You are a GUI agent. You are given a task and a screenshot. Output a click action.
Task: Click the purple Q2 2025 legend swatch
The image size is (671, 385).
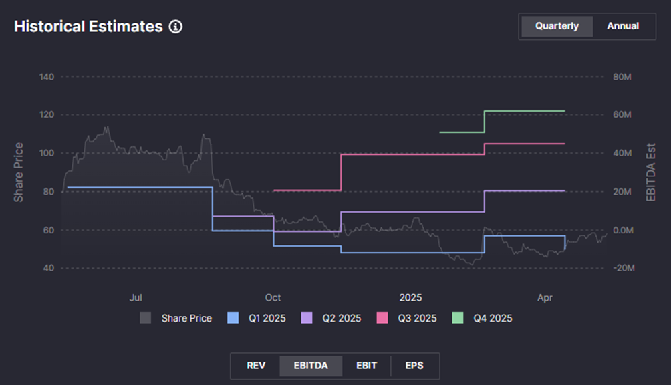(307, 318)
